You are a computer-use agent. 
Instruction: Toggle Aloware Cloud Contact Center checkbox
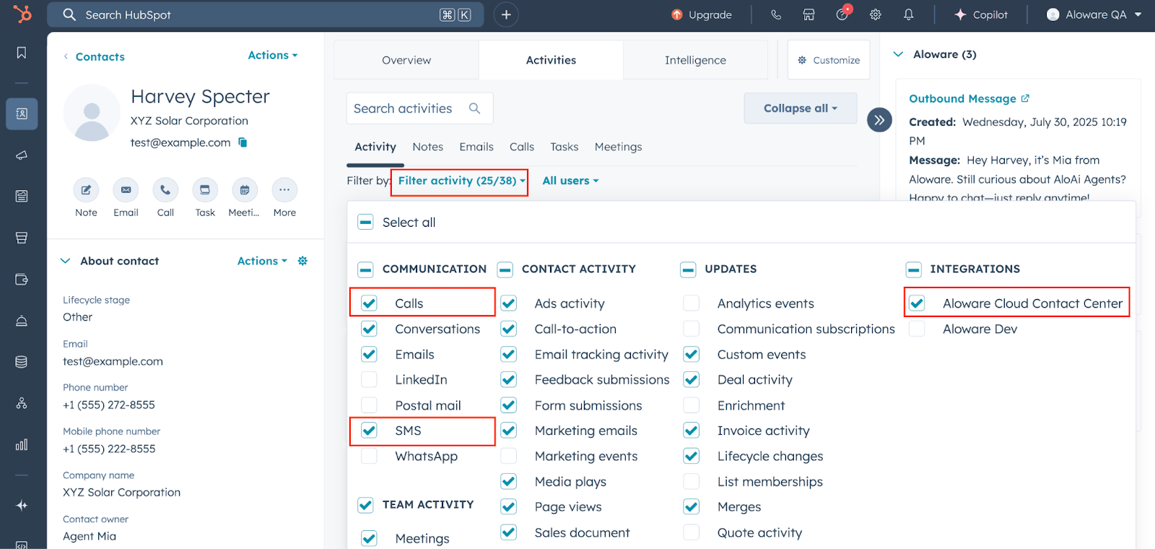pyautogui.click(x=917, y=303)
